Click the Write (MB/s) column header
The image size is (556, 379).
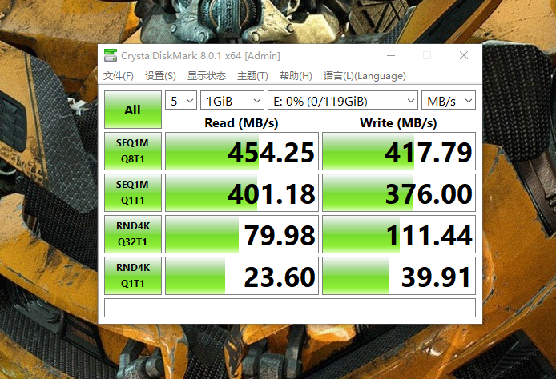(398, 123)
